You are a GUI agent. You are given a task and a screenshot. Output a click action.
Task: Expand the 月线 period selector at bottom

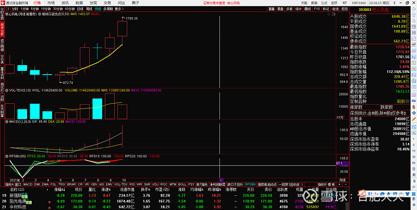[342, 179]
